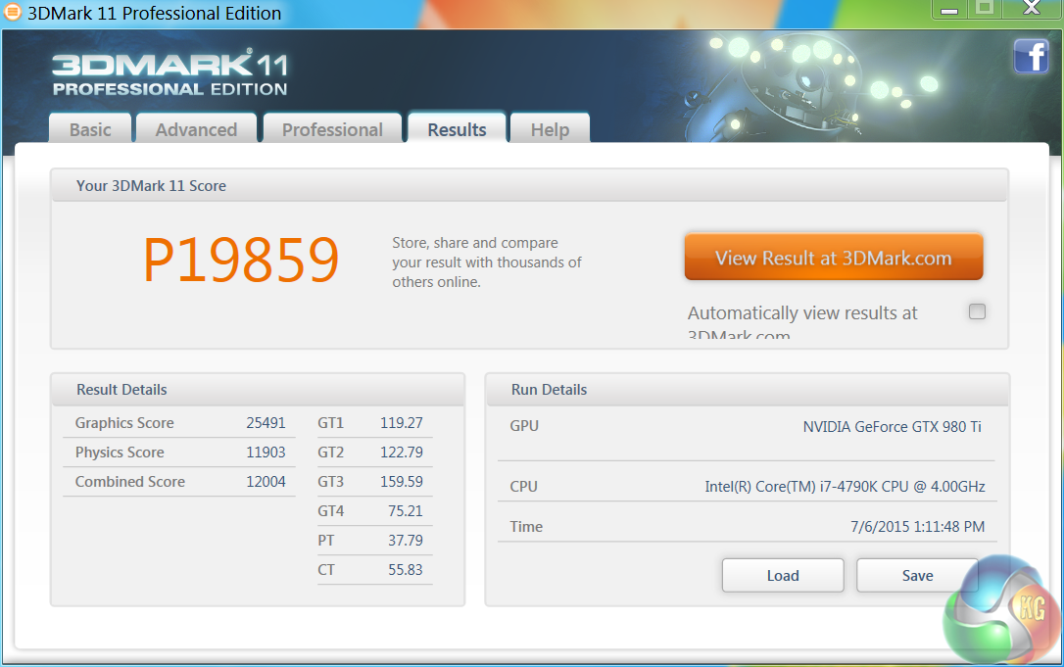The width and height of the screenshot is (1064, 667).
Task: Click the NVIDIA GeForce GTX 980 Ti text
Action: coord(893,426)
